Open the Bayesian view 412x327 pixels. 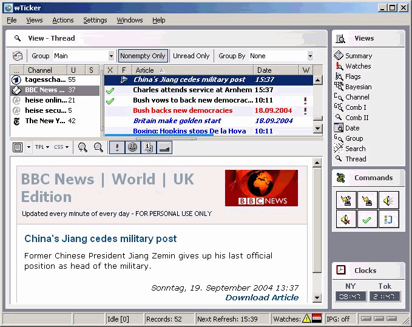[353, 87]
